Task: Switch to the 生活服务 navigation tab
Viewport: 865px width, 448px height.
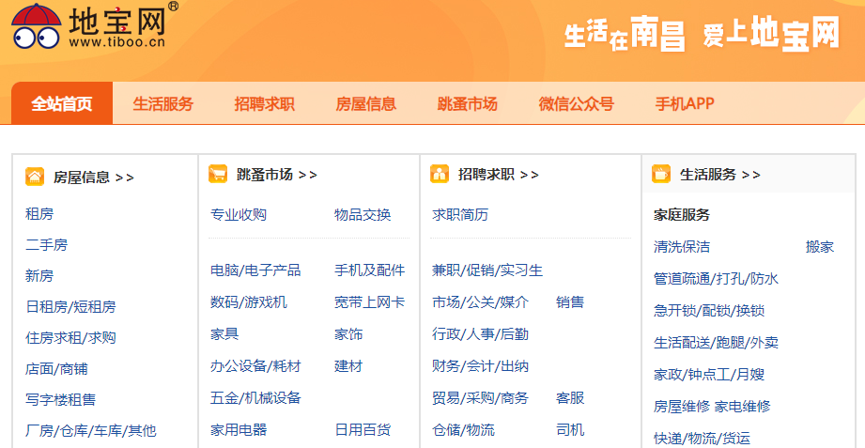Action: point(163,103)
